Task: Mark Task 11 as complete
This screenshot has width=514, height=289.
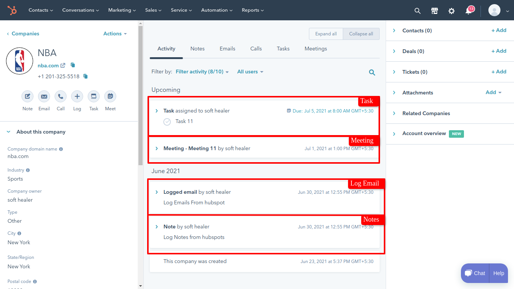Action: point(167,122)
